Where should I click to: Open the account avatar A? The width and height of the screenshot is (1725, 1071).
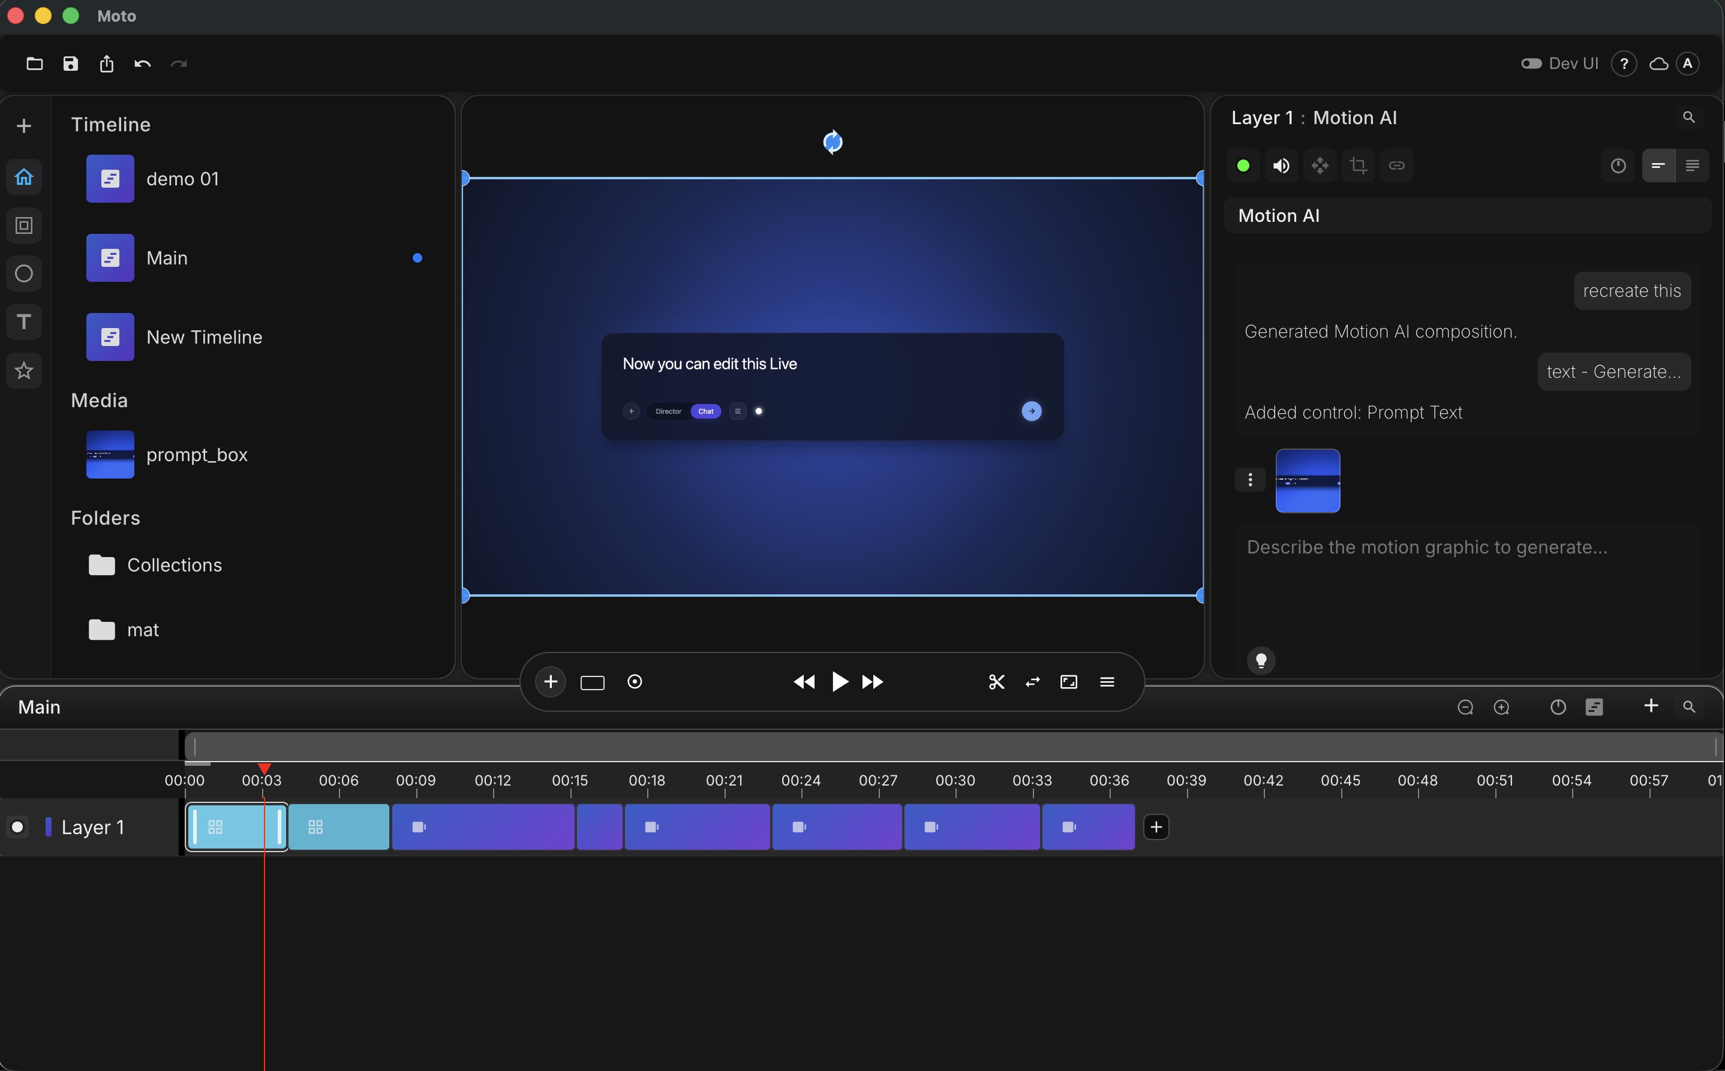[1688, 64]
